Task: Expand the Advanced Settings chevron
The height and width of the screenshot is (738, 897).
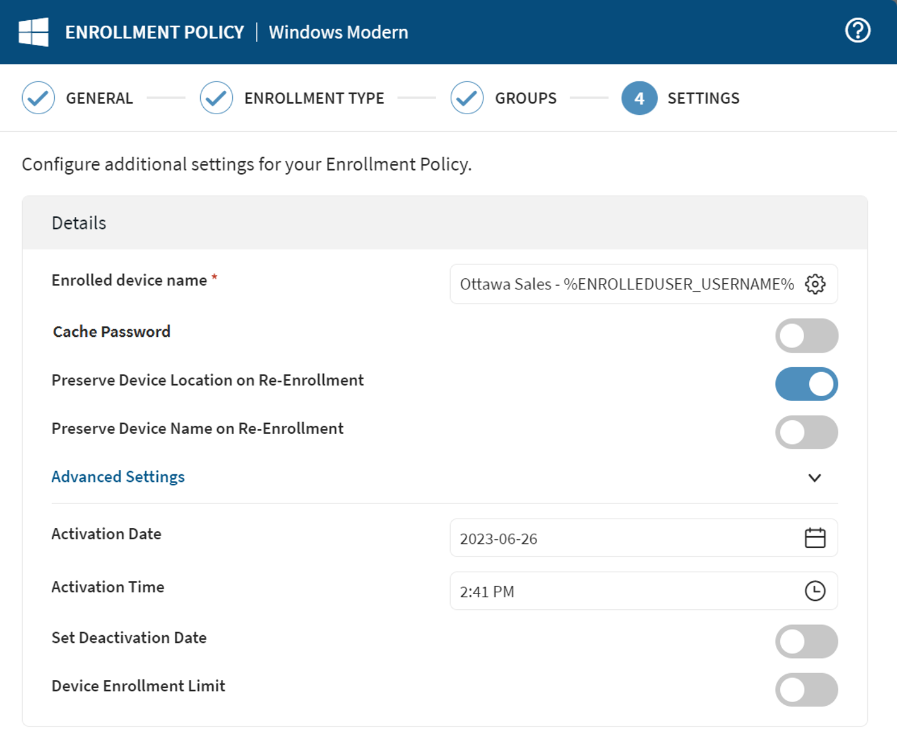Action: tap(815, 477)
